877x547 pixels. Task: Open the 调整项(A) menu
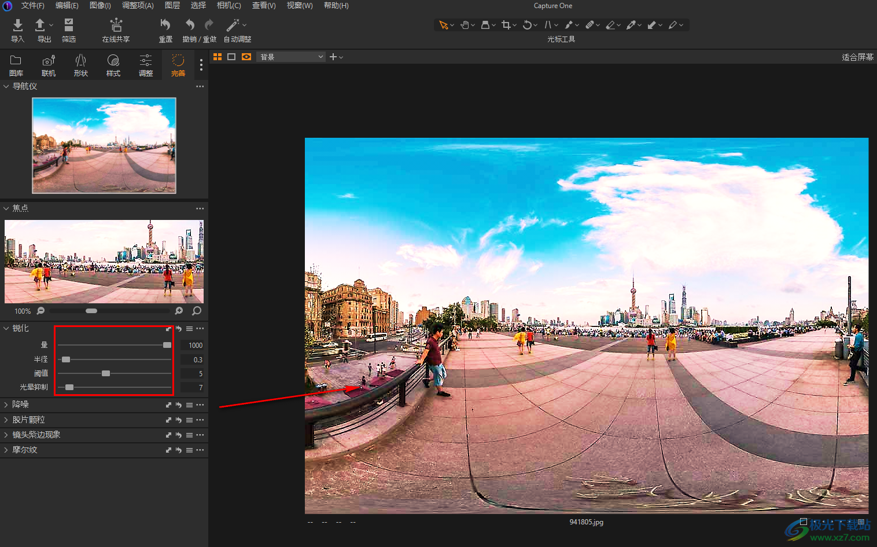(138, 5)
